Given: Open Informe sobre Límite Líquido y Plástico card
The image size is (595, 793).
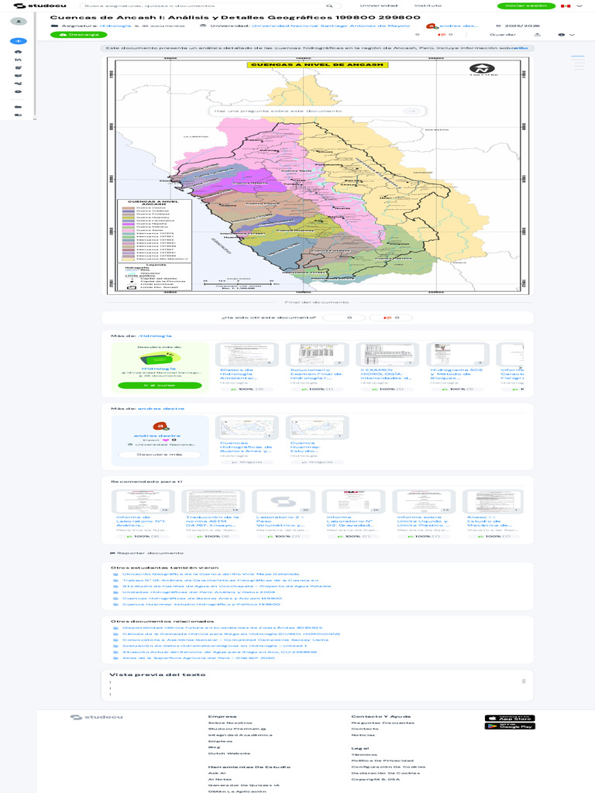Looking at the screenshot, I should [424, 514].
